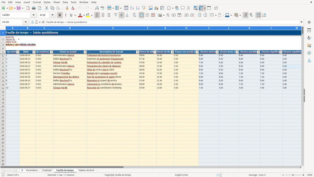
Task: Toggle Freeze Rows and Columns
Action: 201,8
